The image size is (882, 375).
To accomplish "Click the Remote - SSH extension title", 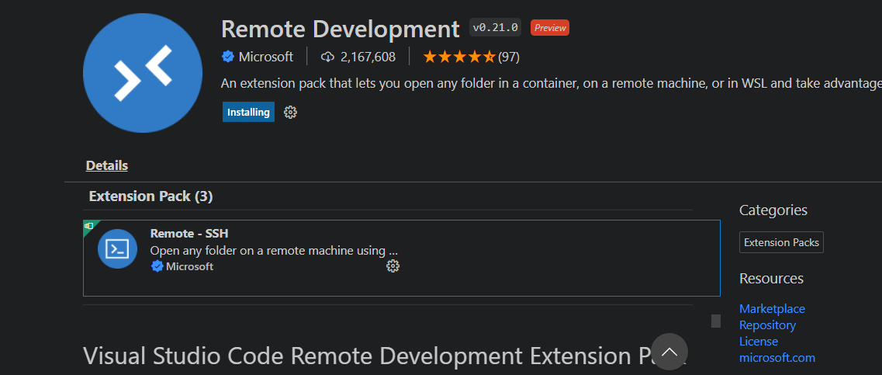I will (189, 233).
